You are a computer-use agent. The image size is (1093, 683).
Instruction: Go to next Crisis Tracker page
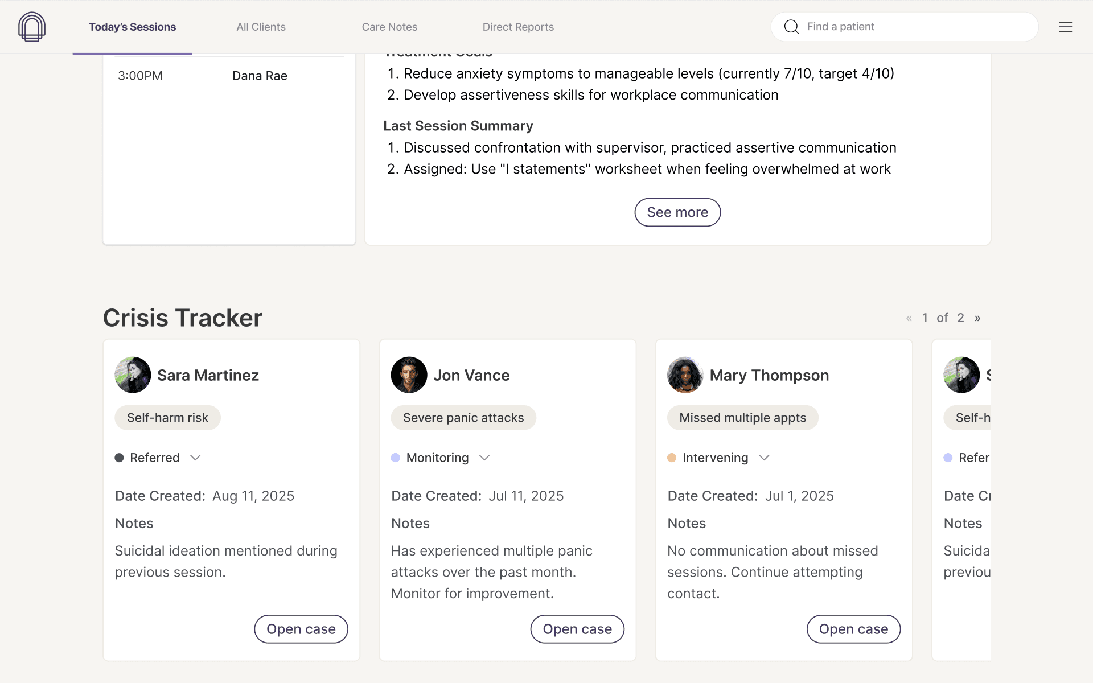[977, 318]
